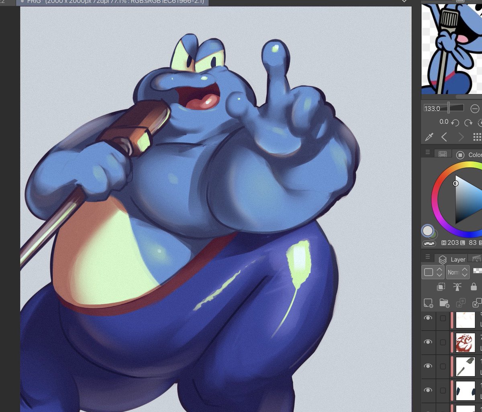482x412 pixels.
Task: Set as reference layer lighthouse icon
Action: click(457, 286)
